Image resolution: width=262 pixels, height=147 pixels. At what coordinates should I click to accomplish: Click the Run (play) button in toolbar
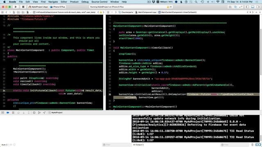pos(16,7)
